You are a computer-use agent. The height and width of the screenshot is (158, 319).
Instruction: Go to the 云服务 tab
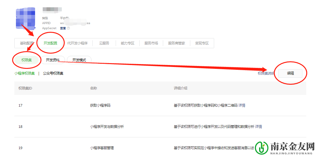[104, 43]
